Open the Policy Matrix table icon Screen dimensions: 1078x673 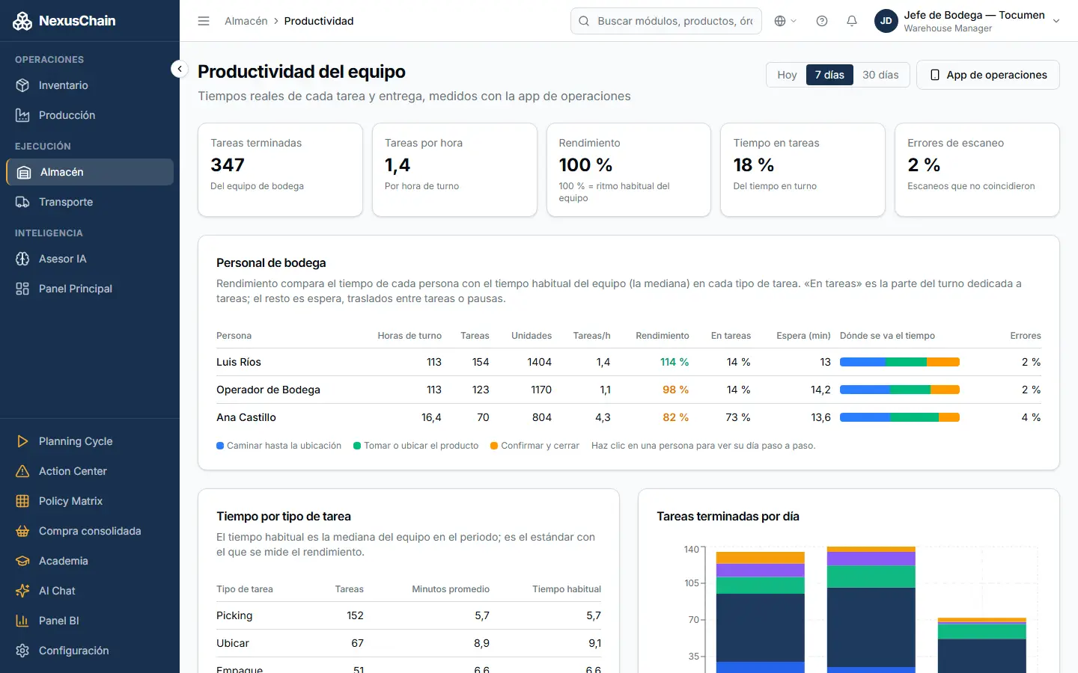[x=22, y=501]
